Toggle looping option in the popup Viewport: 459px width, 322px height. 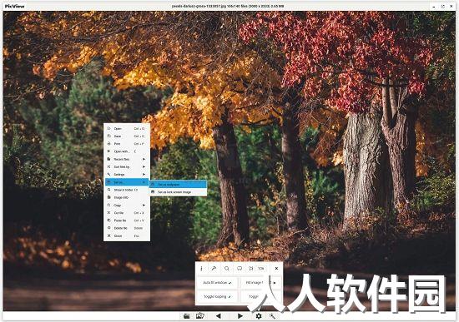[217, 296]
